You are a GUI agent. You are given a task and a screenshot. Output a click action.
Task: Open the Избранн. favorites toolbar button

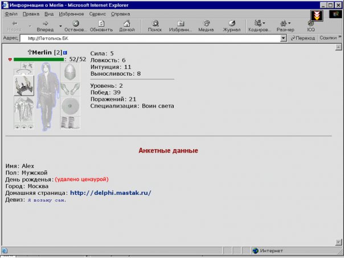click(181, 26)
